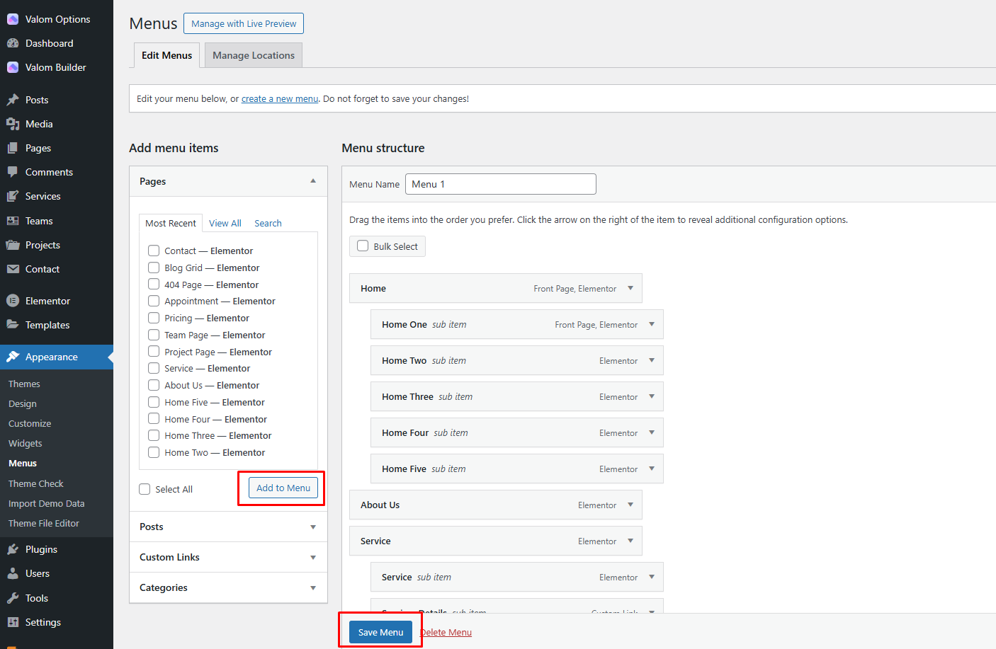Click the Posts pushpin icon in sidebar

click(x=13, y=100)
